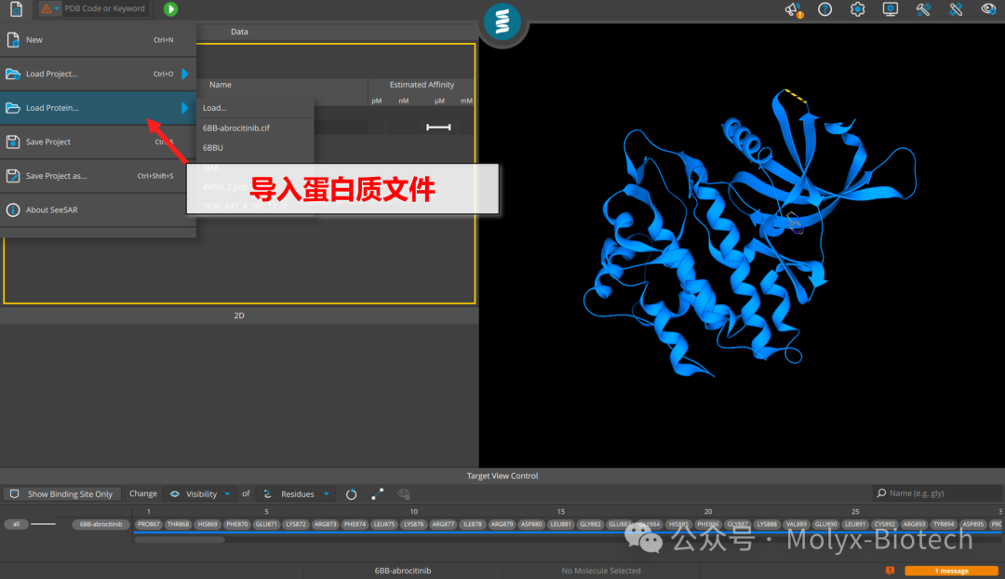Open the settings gear icon
Screen dimensions: 1005x579
pyautogui.click(x=858, y=9)
